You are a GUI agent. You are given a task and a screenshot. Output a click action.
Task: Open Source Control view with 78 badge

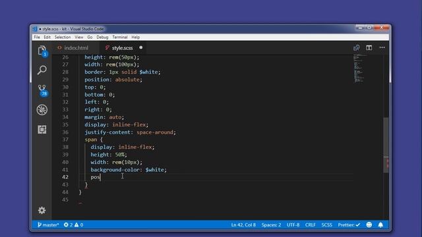pos(42,90)
